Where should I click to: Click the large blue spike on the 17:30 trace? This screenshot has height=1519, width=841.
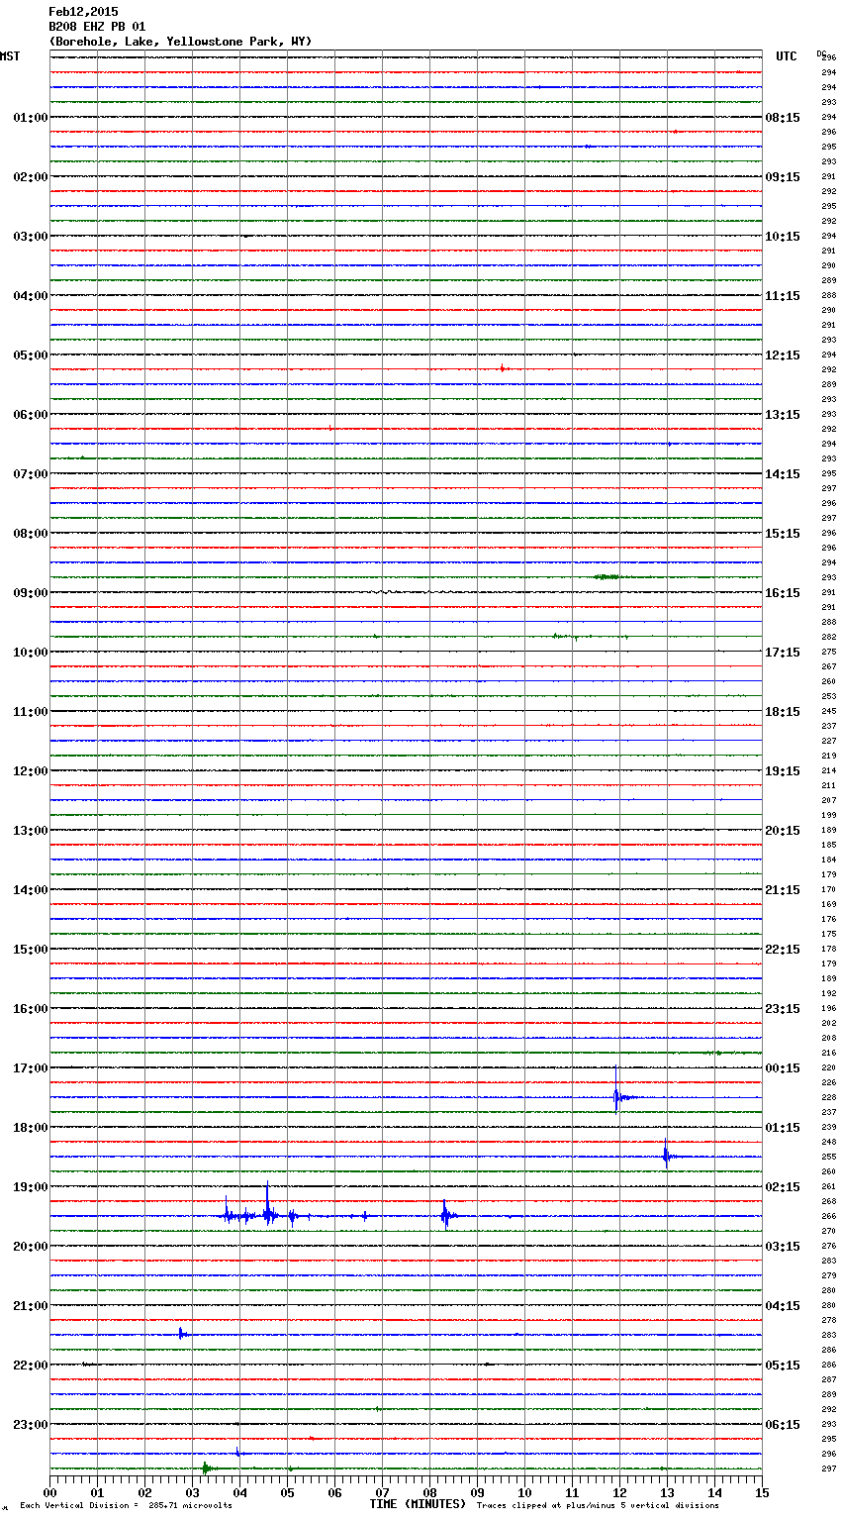click(x=616, y=1091)
